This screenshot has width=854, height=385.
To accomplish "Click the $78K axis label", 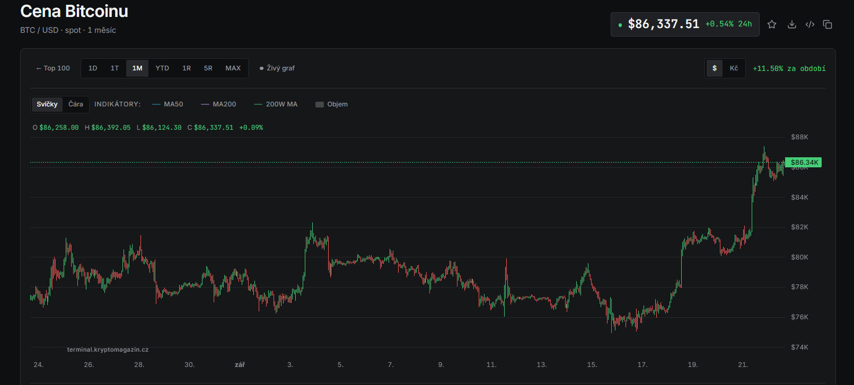I will pos(799,287).
